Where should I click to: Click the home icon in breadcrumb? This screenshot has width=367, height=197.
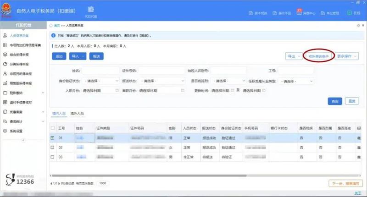pyautogui.click(x=52, y=26)
